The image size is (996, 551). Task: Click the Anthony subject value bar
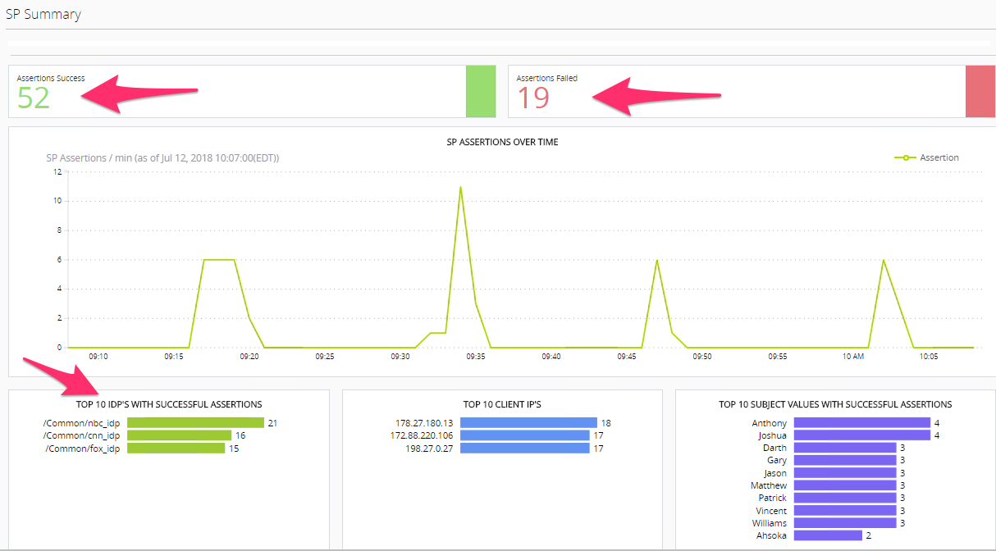tap(862, 423)
